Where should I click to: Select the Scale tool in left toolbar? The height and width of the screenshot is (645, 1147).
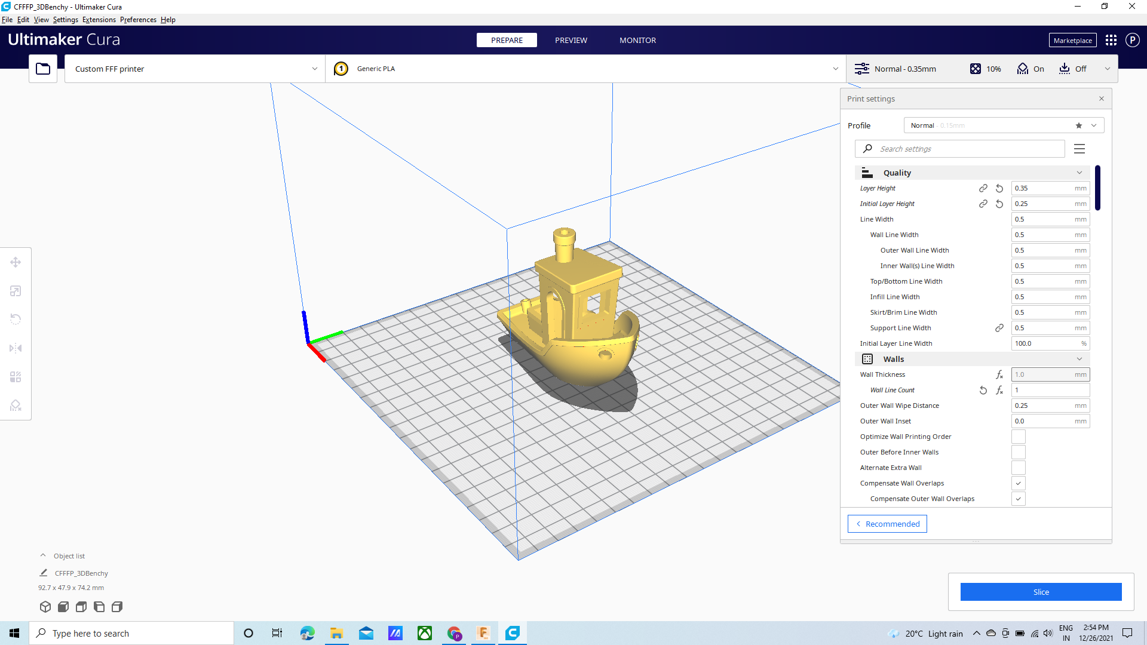(16, 291)
